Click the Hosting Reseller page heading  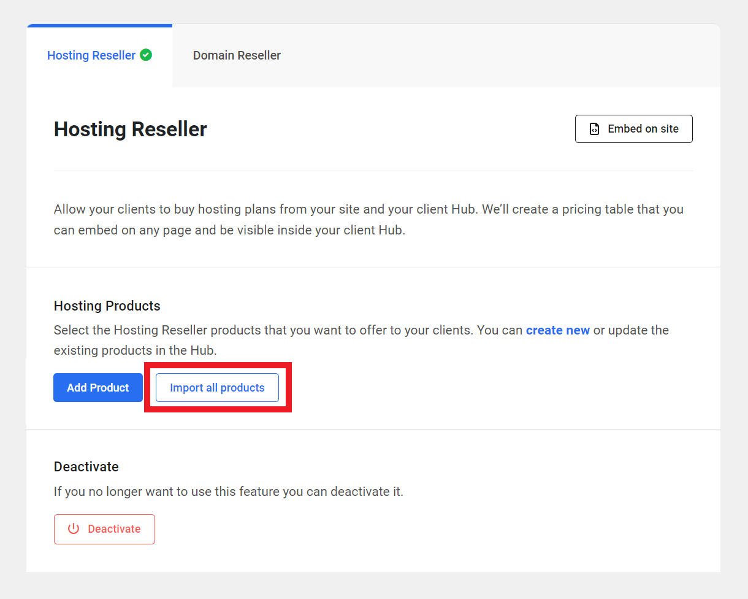(x=131, y=129)
